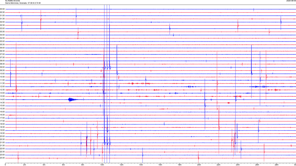Click the 2m tick on the minute axis
Viewport: 296px width, 166px height.
point(25,165)
